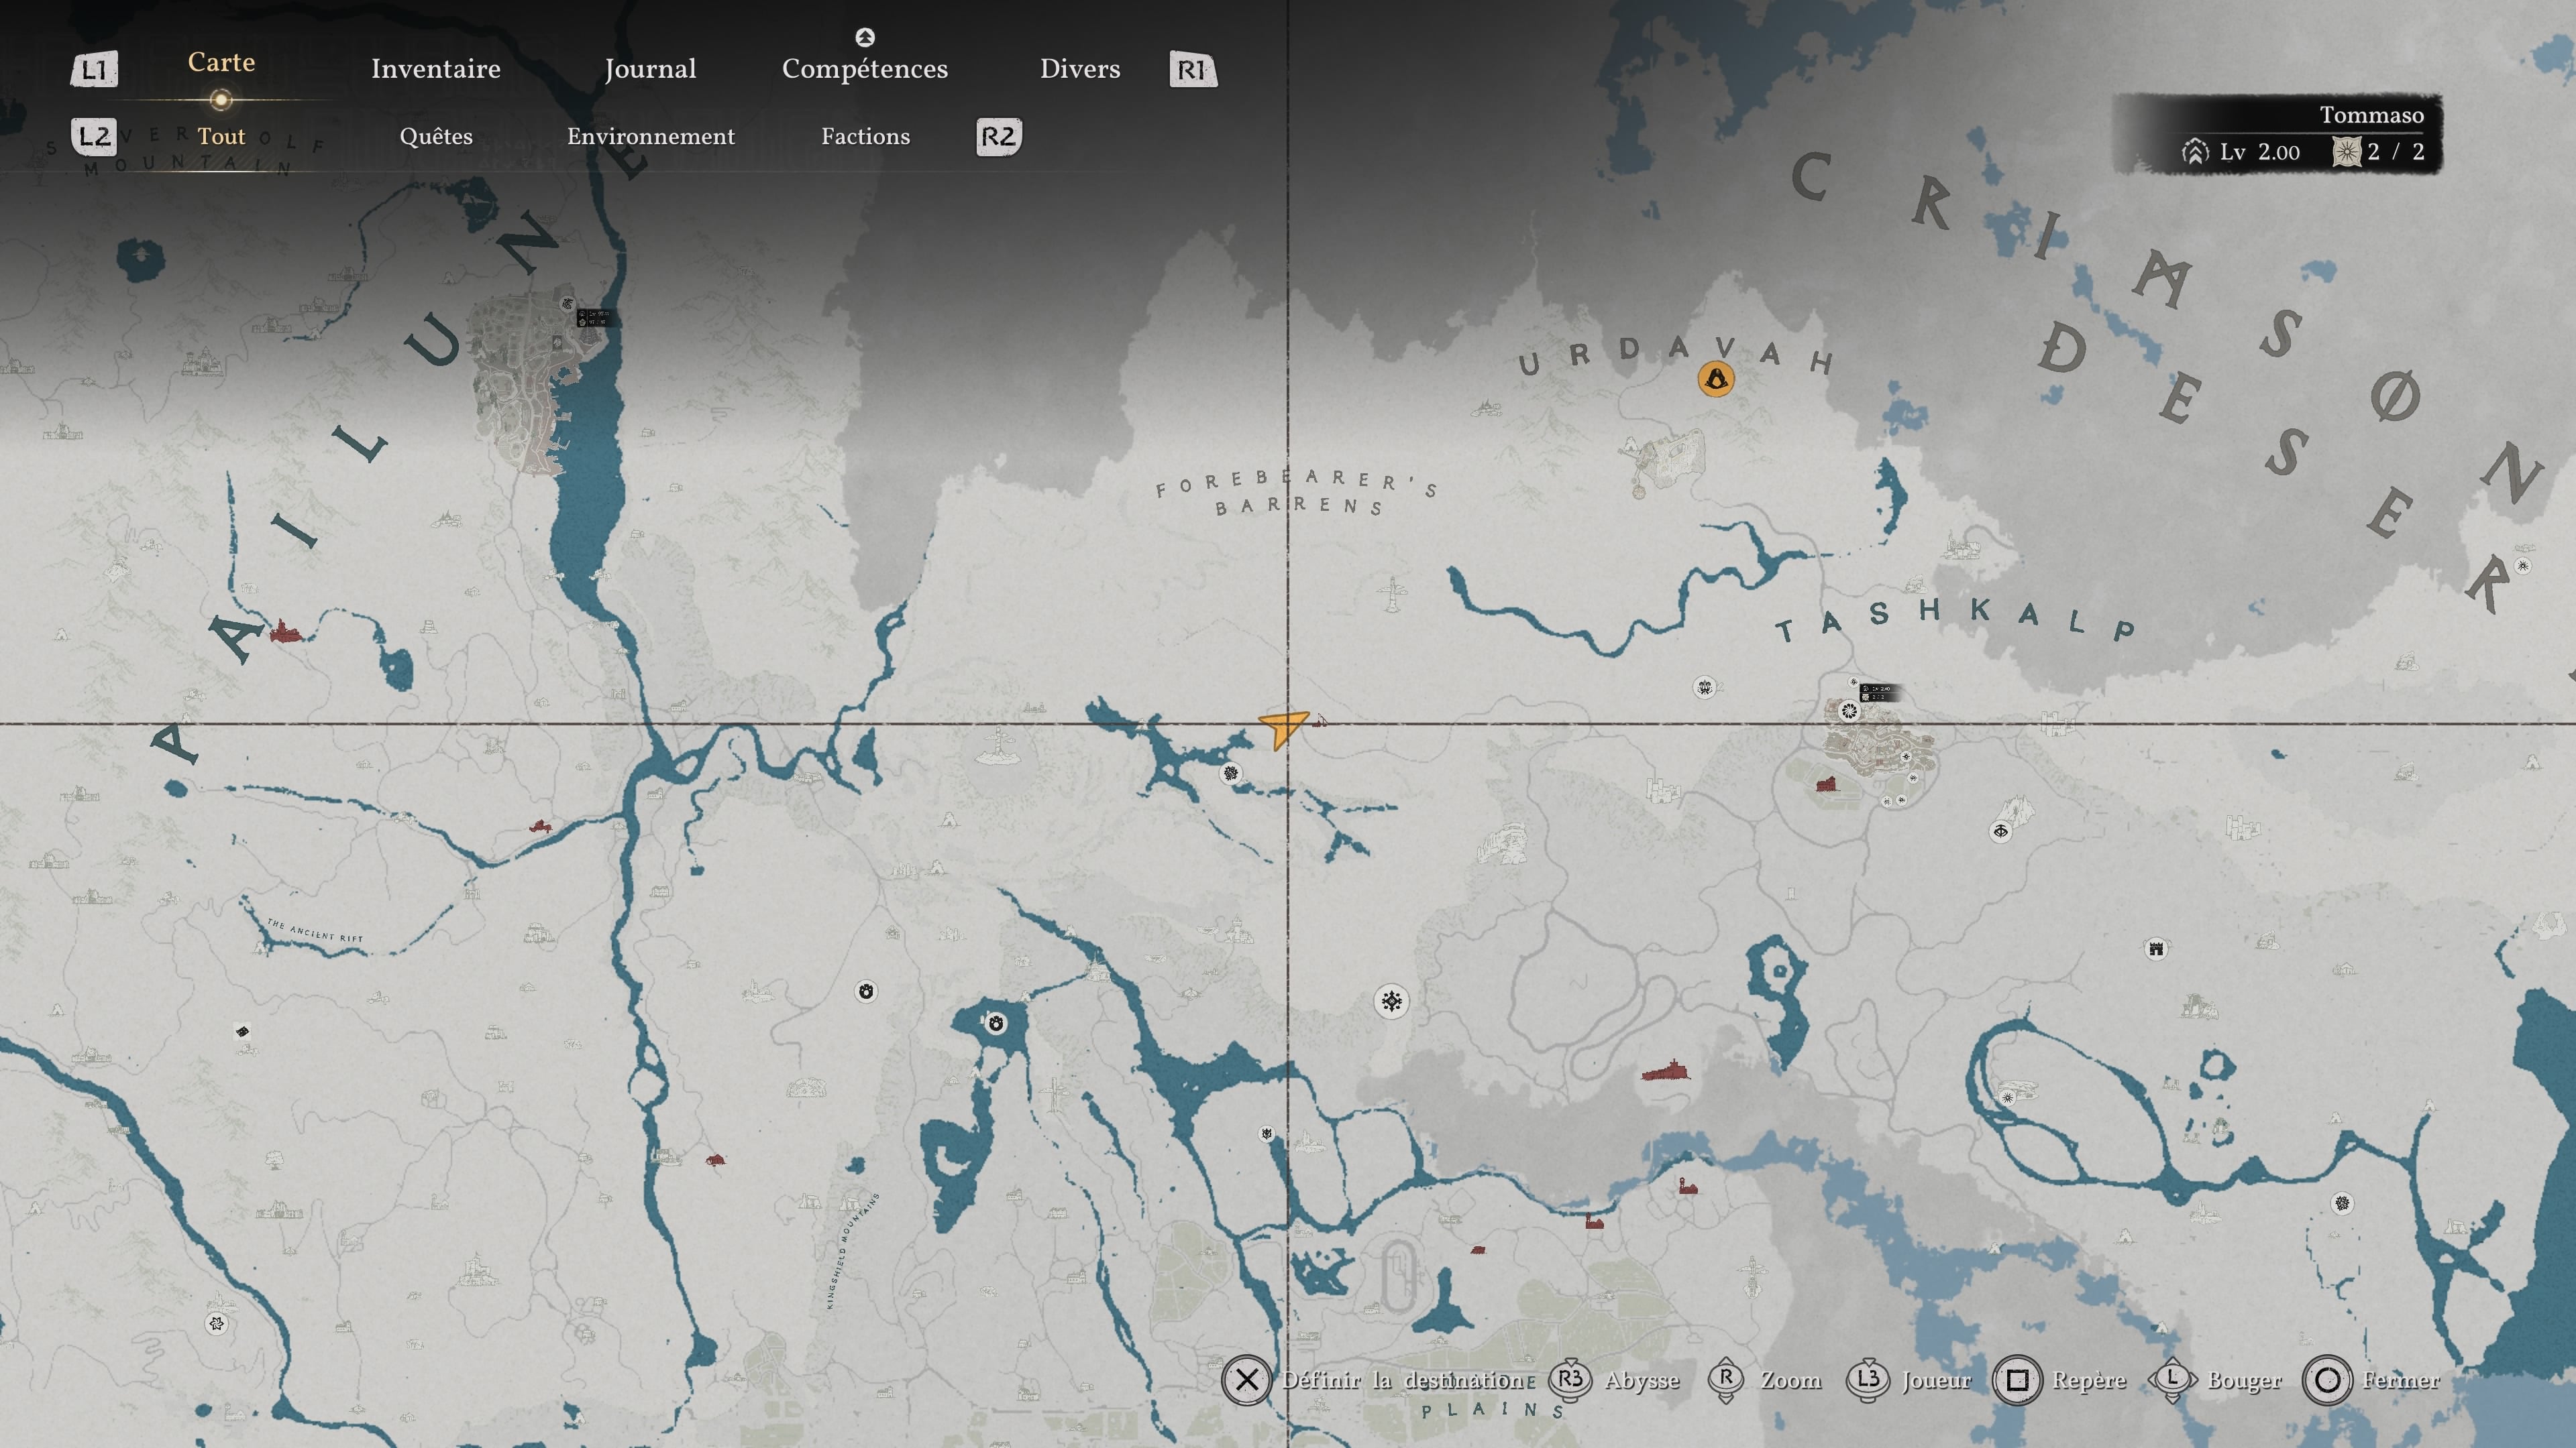
Task: Select the Tout map filter
Action: 221,136
